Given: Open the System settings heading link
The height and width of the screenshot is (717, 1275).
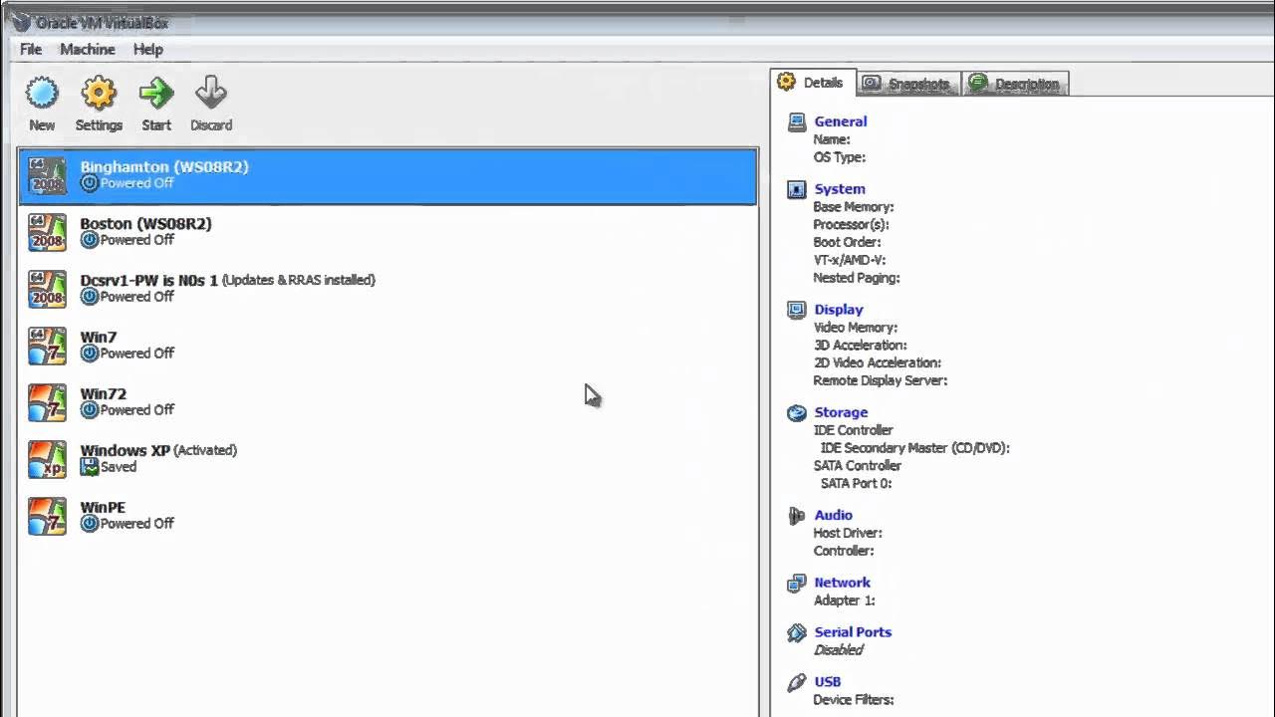Looking at the screenshot, I should click(x=839, y=189).
